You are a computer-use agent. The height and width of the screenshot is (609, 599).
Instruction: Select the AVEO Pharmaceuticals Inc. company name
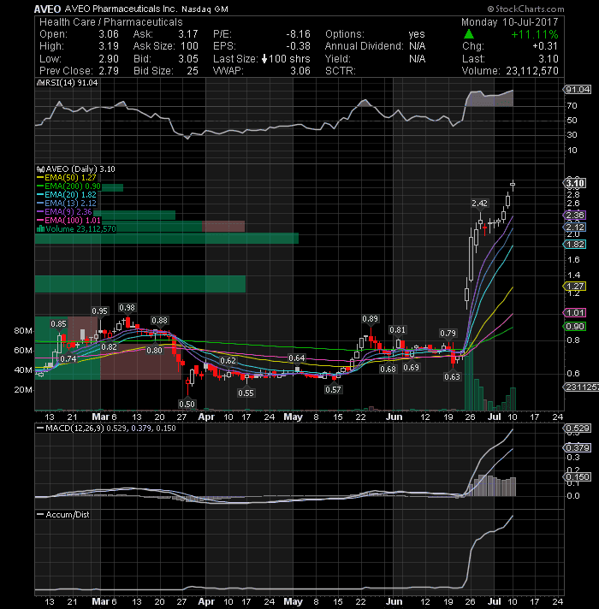pyautogui.click(x=121, y=9)
